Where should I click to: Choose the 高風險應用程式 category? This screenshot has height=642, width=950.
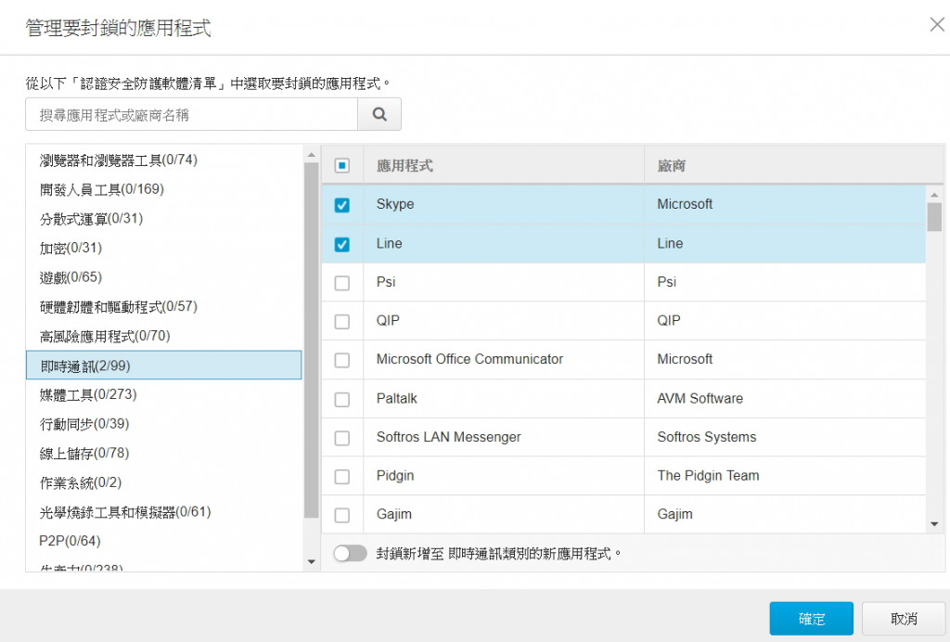[105, 336]
